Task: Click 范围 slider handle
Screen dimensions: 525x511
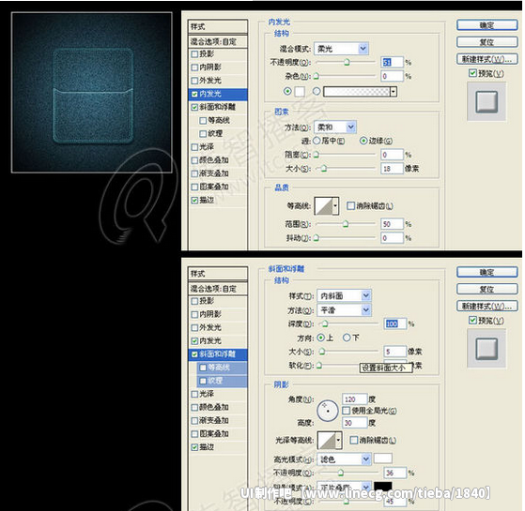Action: 346,224
